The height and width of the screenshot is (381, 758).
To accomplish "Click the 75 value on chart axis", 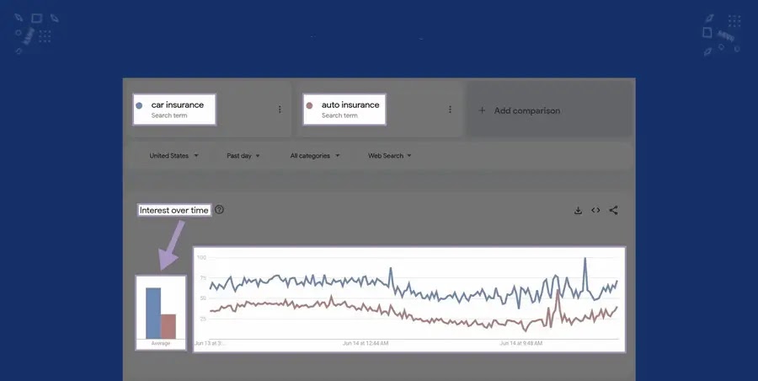I will tap(202, 278).
